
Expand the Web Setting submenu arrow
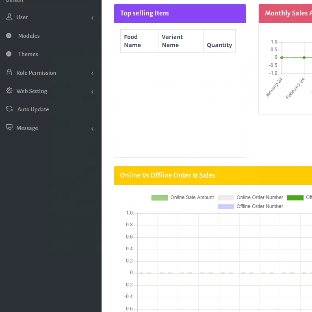point(92,92)
